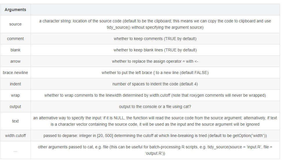Image resolution: width=282 pixels, height=164 pixels.
Task: Select the text argument cell
Action: coord(15,121)
